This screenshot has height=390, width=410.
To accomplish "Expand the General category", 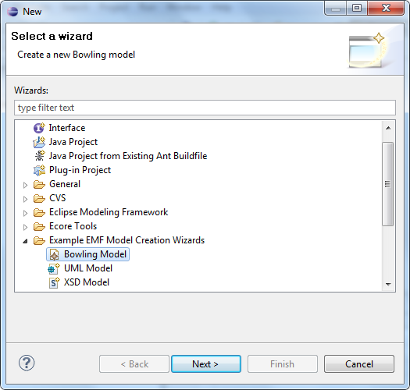I will click(x=25, y=185).
